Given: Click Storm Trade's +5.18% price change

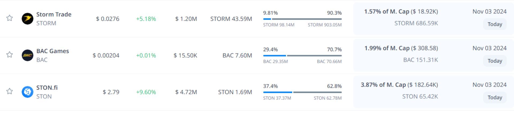Looking at the screenshot, I should tap(146, 19).
